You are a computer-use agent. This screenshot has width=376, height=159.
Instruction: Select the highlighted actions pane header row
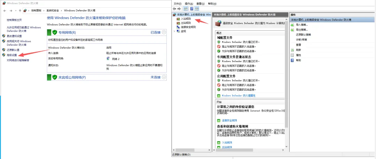click(332, 20)
